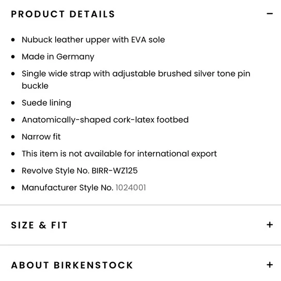Viewport: 281px width, 281px height.
Task: Click the cork-latex footbed detail
Action: pos(105,120)
